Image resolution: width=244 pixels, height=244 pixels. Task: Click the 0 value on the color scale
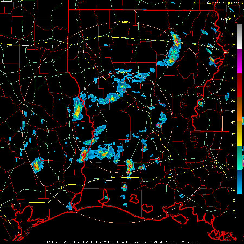click(x=234, y=212)
